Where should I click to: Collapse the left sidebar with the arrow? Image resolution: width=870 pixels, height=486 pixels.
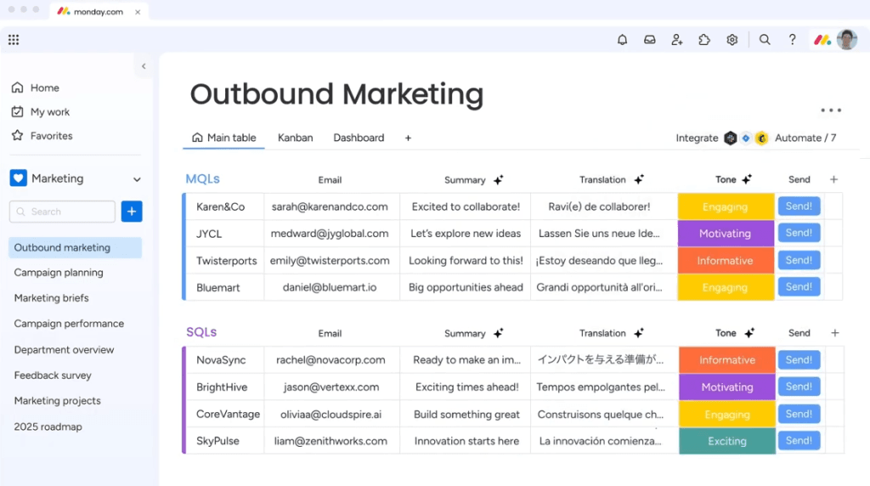pos(144,66)
